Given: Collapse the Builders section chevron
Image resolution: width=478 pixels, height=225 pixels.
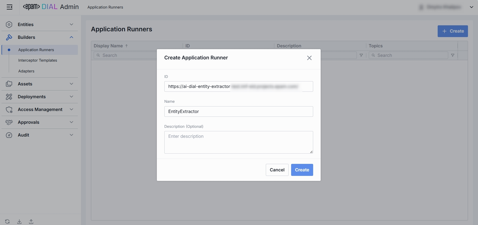Looking at the screenshot, I should pyautogui.click(x=71, y=37).
